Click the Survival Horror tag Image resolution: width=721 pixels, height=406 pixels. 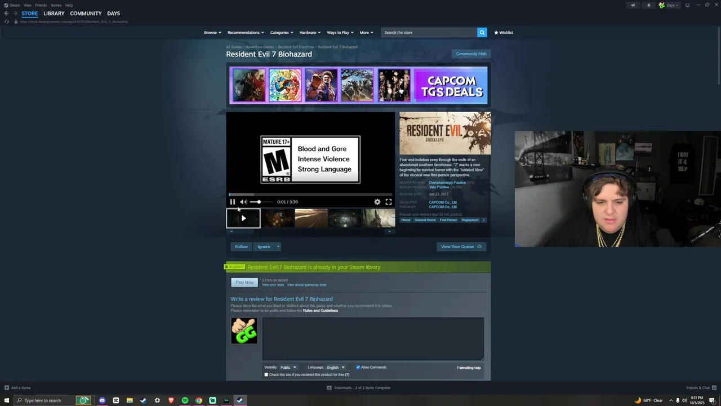[x=425, y=220]
